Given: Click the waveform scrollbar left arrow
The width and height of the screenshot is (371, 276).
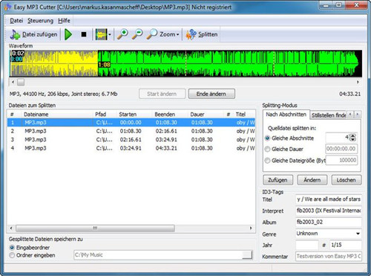Looking at the screenshot, I should pos(13,82).
